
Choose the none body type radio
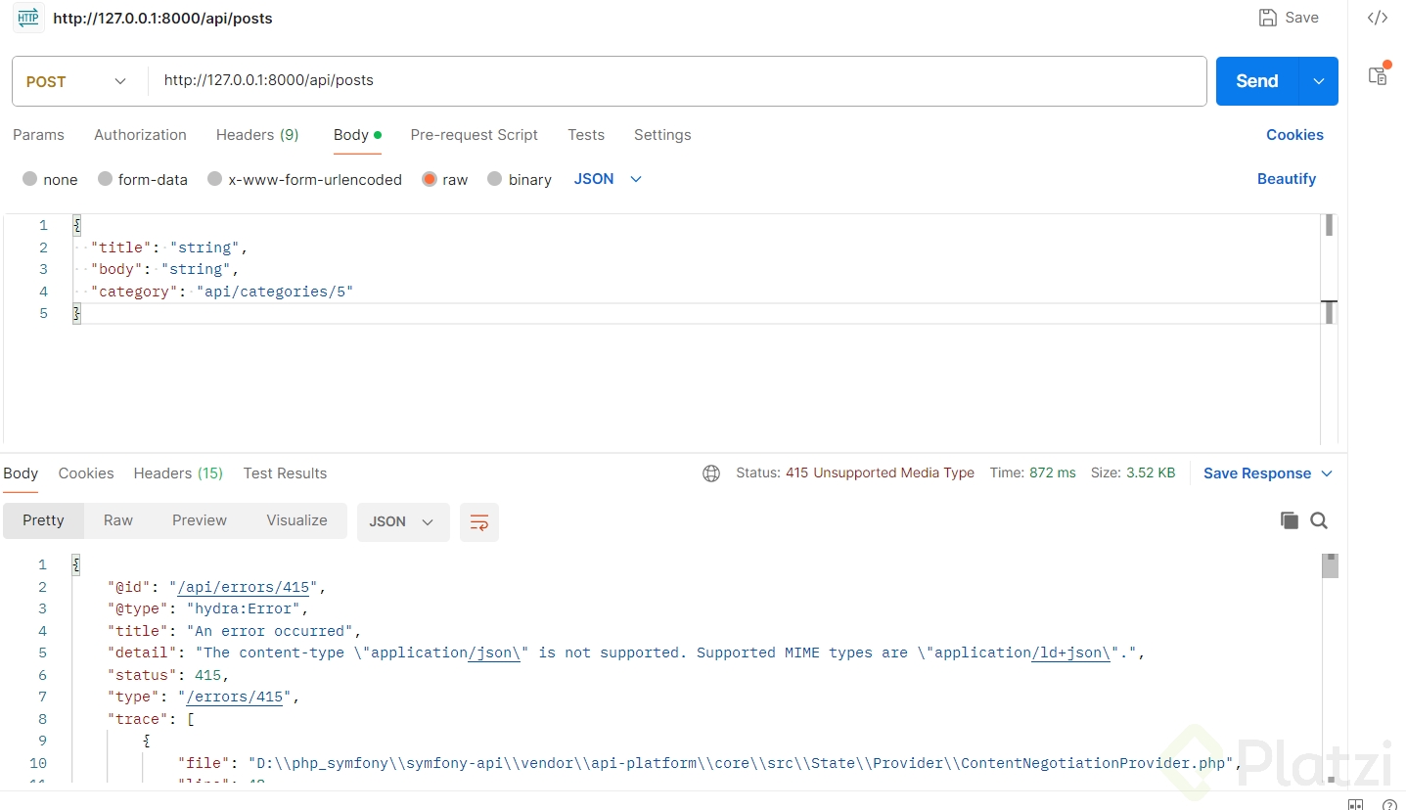coord(29,179)
